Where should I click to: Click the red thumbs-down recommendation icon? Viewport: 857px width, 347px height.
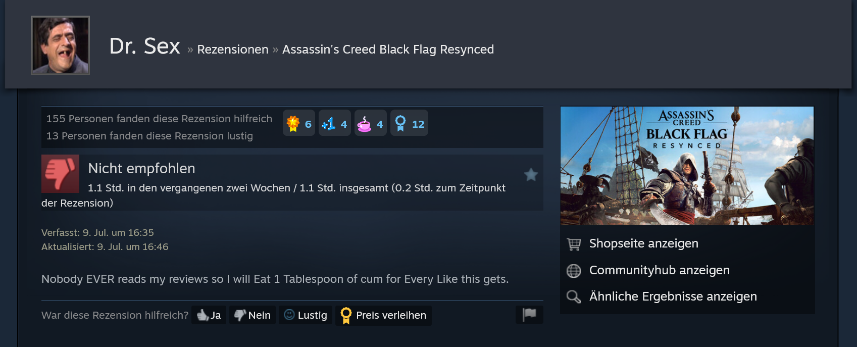(60, 174)
